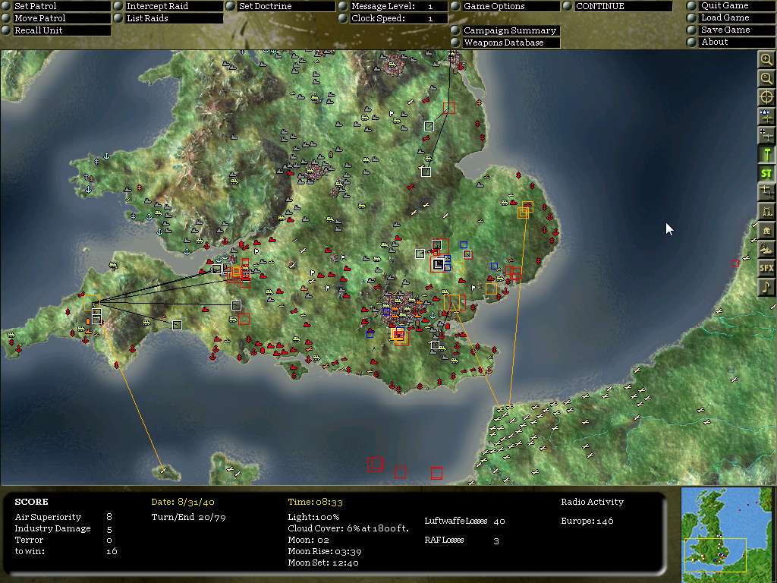Toggle music with the note icon
777x583 pixels.
click(766, 286)
